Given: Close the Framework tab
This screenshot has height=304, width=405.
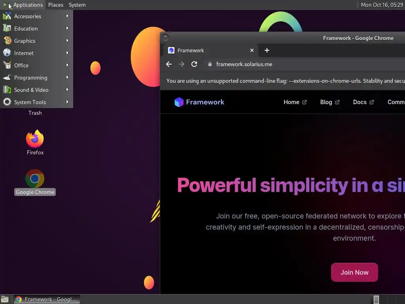Looking at the screenshot, I should click(x=252, y=50).
